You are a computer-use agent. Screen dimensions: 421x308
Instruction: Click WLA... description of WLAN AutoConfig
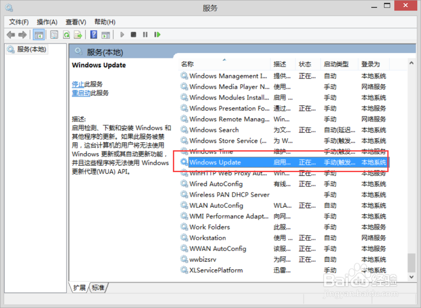[282, 206]
